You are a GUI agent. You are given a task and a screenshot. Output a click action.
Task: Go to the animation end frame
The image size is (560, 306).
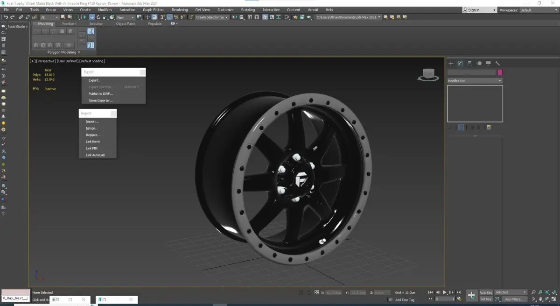(459, 292)
